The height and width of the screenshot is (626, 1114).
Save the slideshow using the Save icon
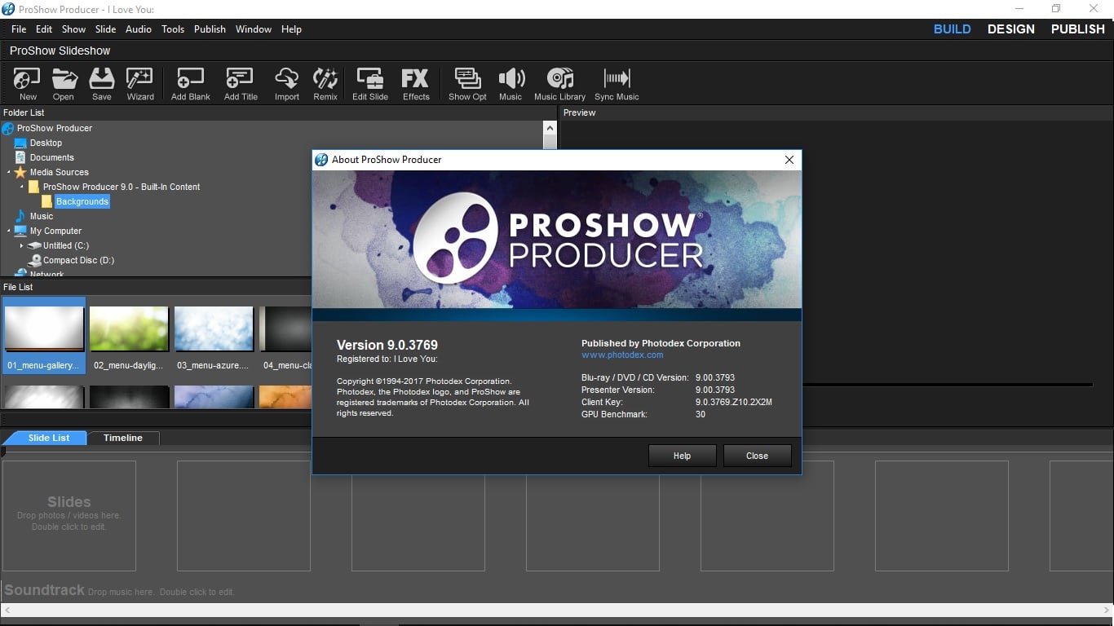[x=101, y=82]
